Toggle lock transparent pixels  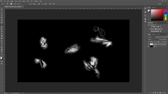151,42
